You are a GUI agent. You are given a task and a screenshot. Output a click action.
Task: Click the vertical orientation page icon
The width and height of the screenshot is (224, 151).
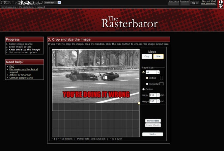(161, 78)
